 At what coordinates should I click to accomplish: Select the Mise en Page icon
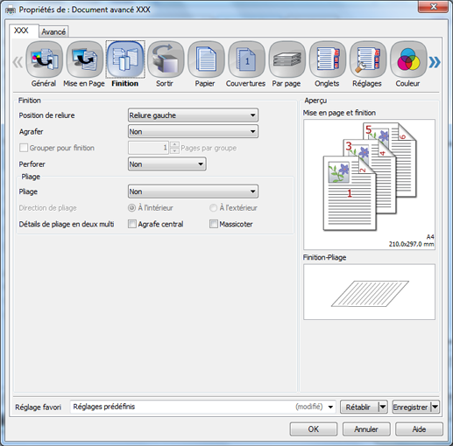coord(84,59)
